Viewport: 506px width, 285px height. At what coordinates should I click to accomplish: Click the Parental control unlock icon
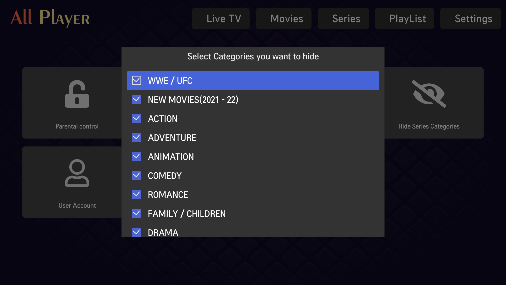point(77,94)
